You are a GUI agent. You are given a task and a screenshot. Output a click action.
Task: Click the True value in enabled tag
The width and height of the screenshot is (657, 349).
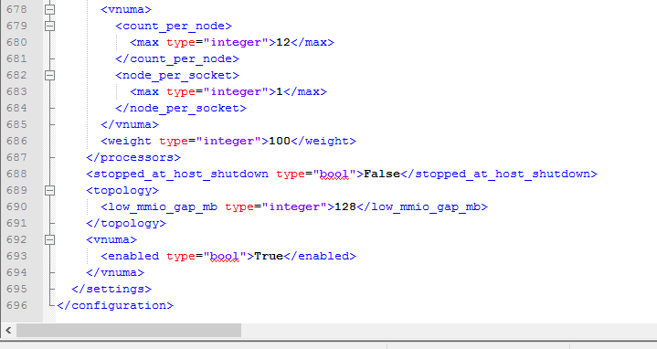(269, 256)
